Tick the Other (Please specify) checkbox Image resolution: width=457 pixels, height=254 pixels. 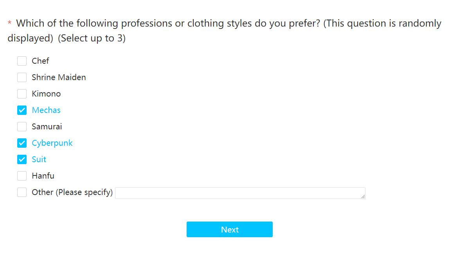pos(22,192)
